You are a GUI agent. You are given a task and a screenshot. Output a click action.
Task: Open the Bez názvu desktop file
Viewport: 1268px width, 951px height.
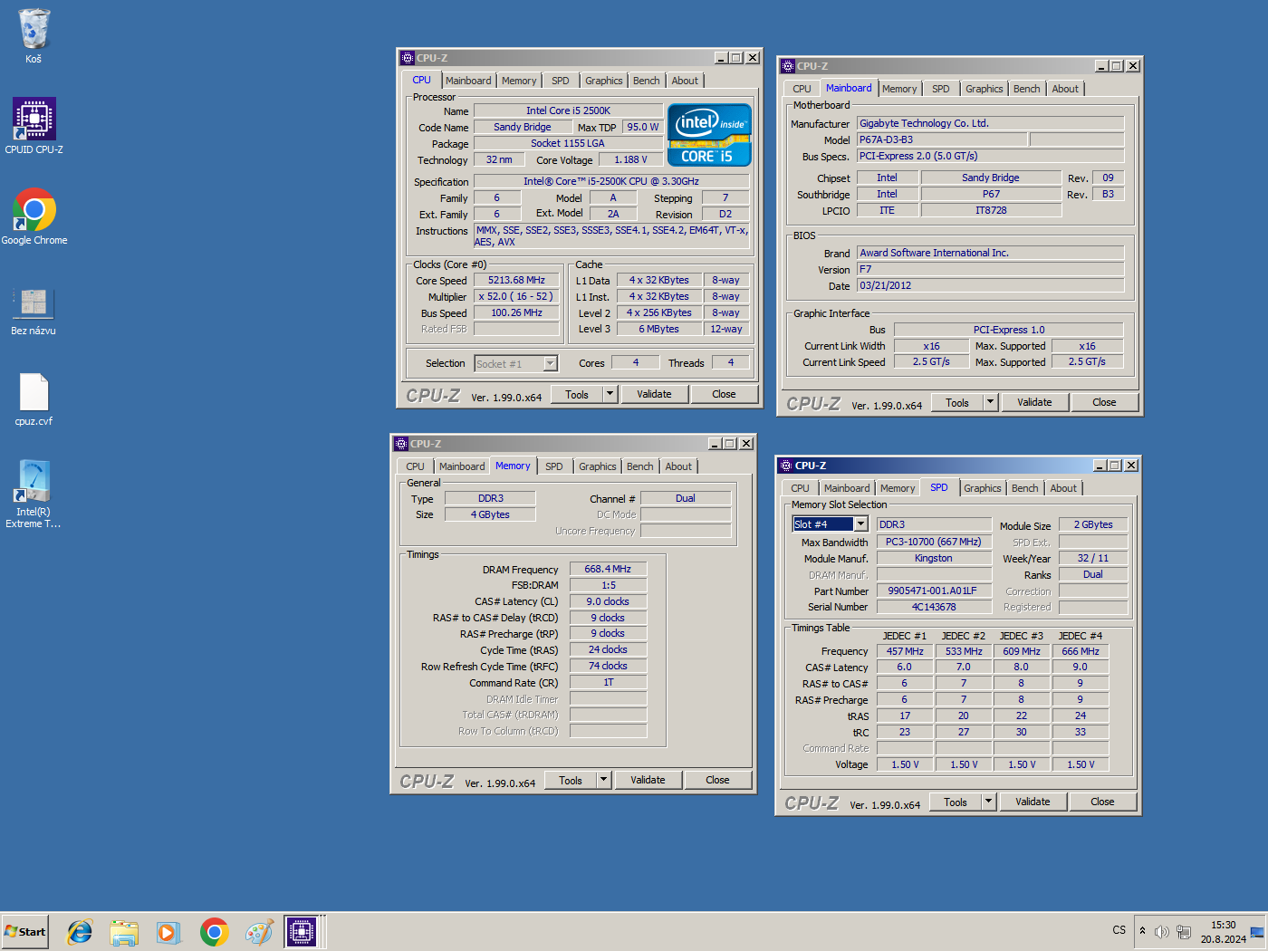coord(34,312)
